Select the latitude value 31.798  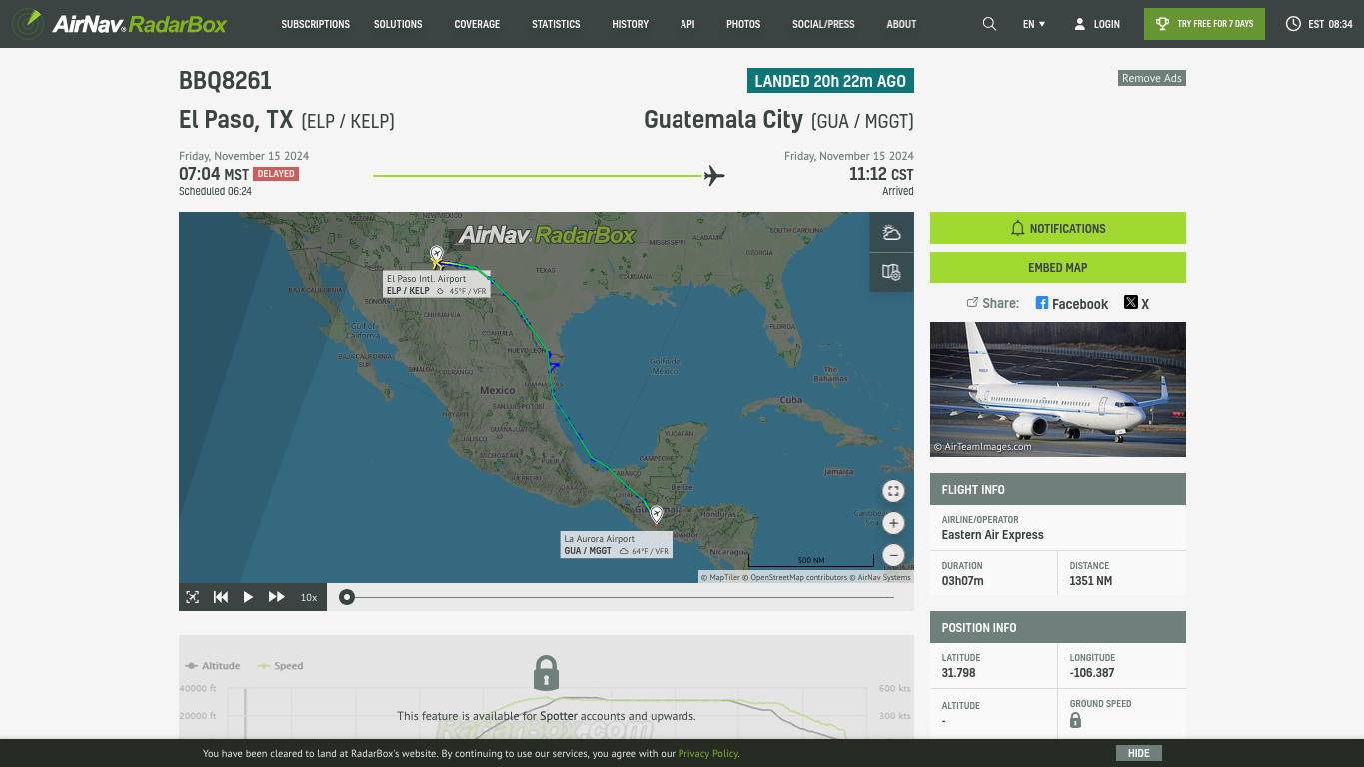click(958, 673)
